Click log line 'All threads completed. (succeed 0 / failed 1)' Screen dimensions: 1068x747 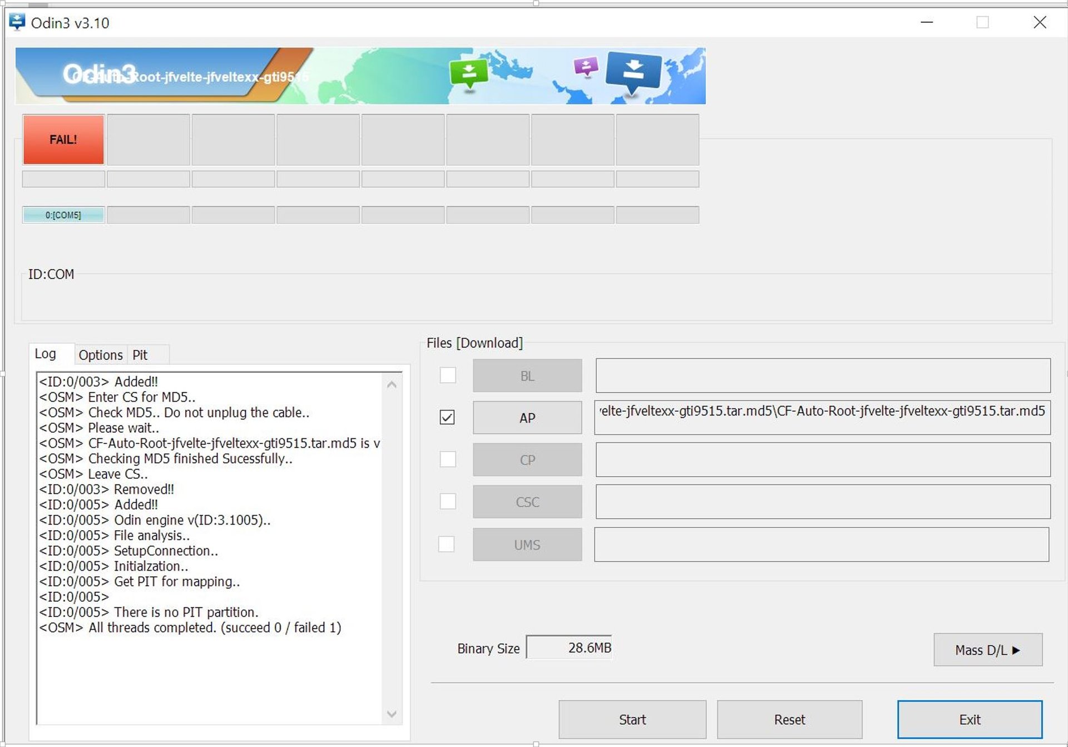[190, 627]
